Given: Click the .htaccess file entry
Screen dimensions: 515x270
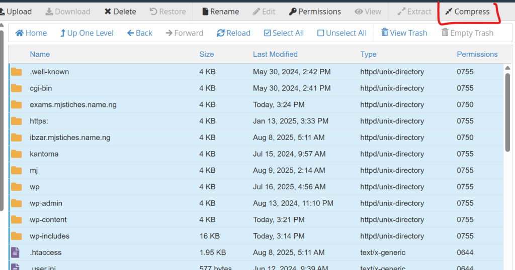Looking at the screenshot, I should pyautogui.click(x=45, y=252).
